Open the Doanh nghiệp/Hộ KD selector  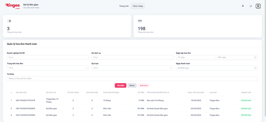48,57
